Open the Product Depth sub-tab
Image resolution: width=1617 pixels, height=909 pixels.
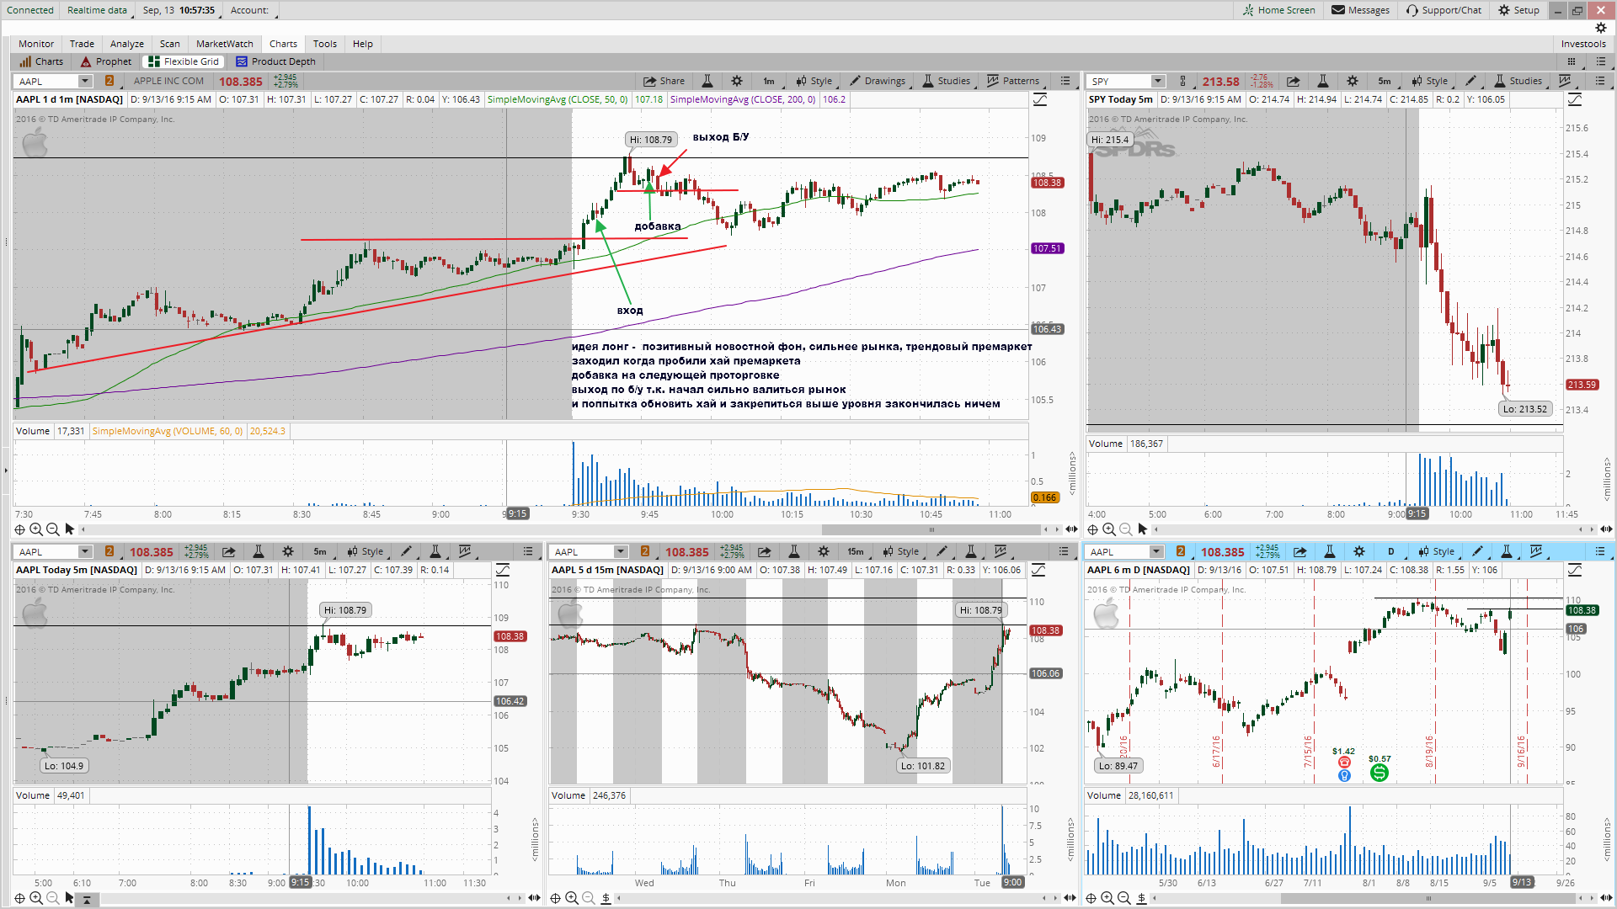(x=276, y=61)
